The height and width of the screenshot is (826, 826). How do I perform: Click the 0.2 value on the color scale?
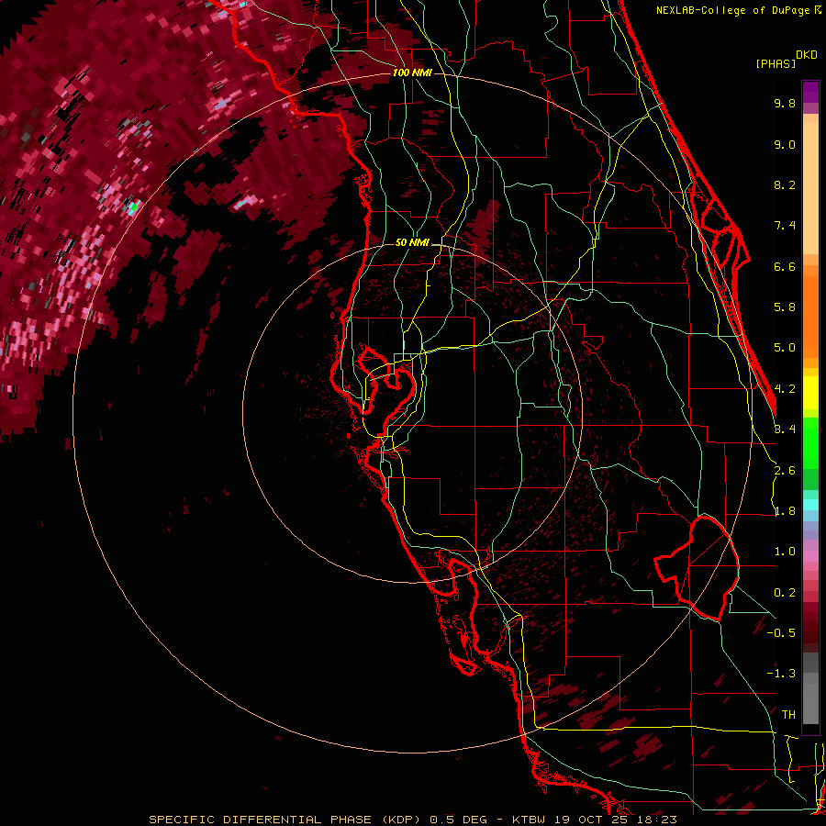coord(785,593)
